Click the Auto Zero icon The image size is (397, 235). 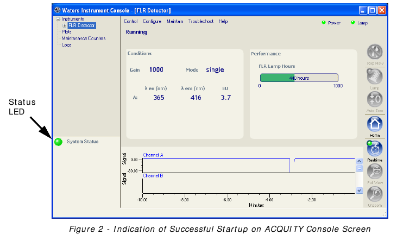tap(375, 99)
